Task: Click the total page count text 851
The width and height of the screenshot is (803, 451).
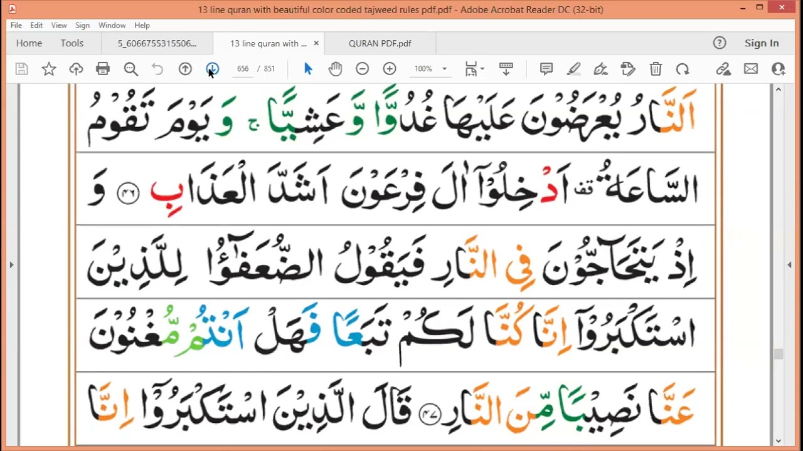Action: pos(269,69)
